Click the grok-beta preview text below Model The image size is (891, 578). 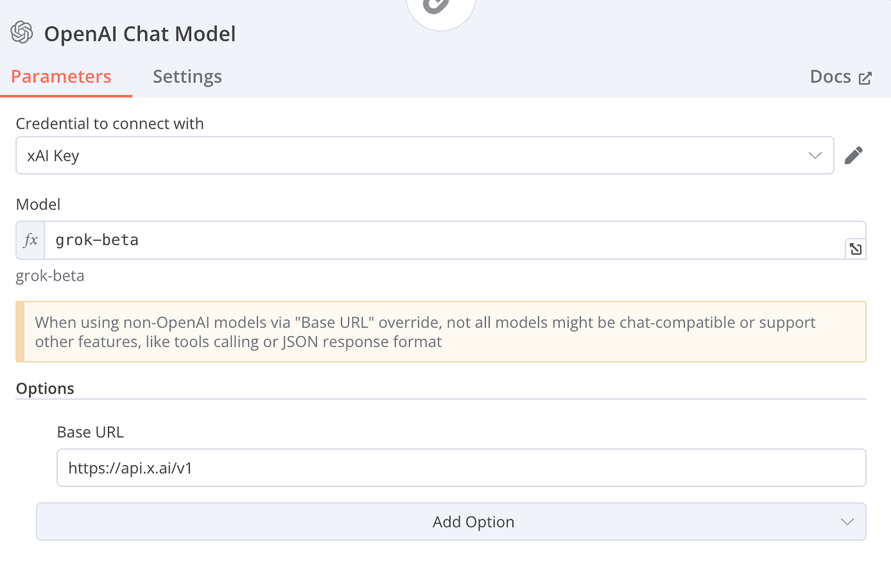50,275
